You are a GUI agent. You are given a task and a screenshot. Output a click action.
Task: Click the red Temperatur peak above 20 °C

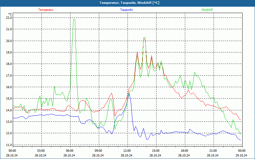[x=144, y=39]
